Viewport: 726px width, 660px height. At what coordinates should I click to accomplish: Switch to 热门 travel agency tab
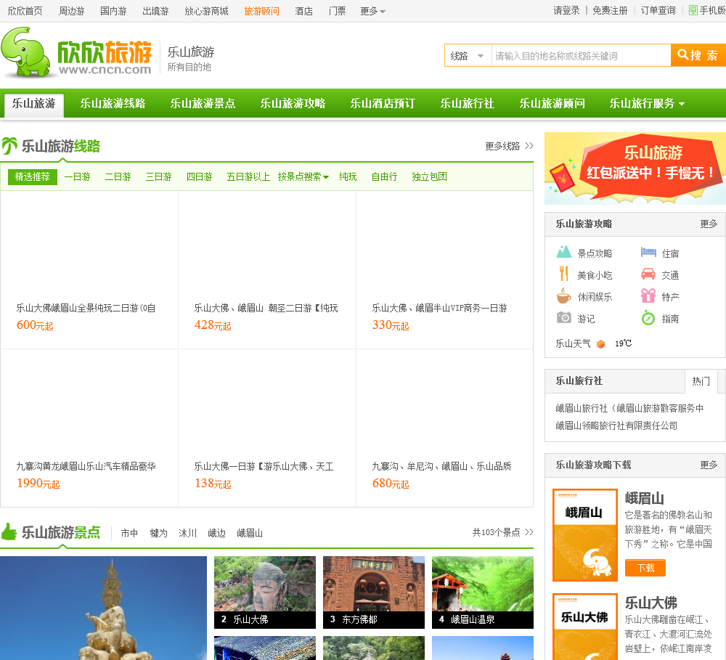(x=701, y=381)
